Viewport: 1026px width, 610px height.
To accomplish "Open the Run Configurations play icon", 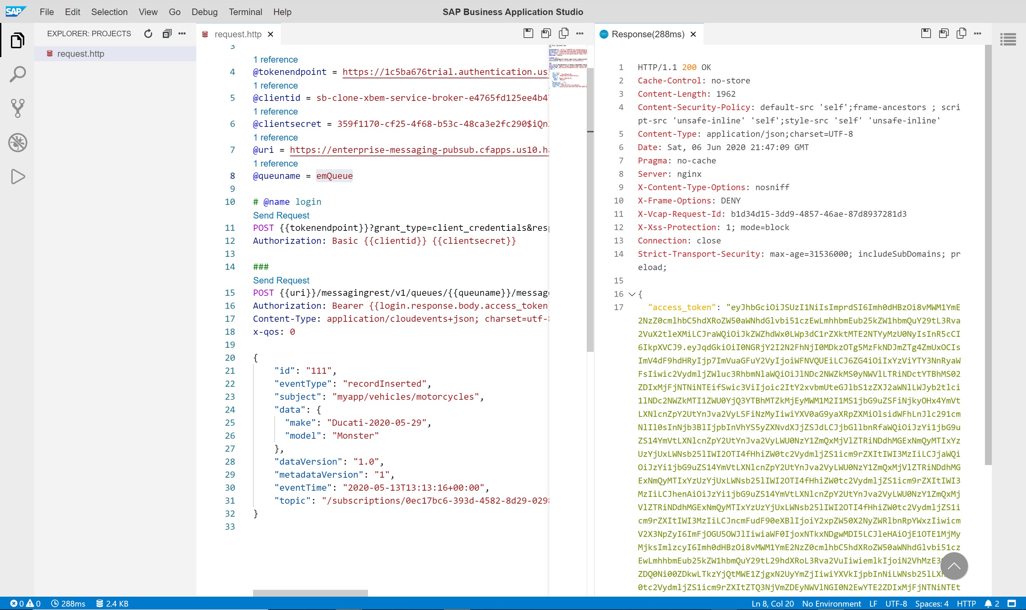I will pyautogui.click(x=17, y=177).
